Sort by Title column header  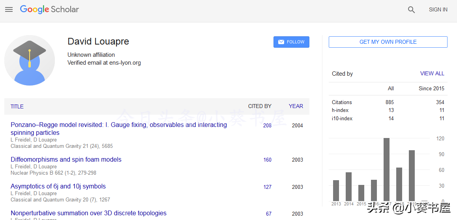pyautogui.click(x=17, y=106)
